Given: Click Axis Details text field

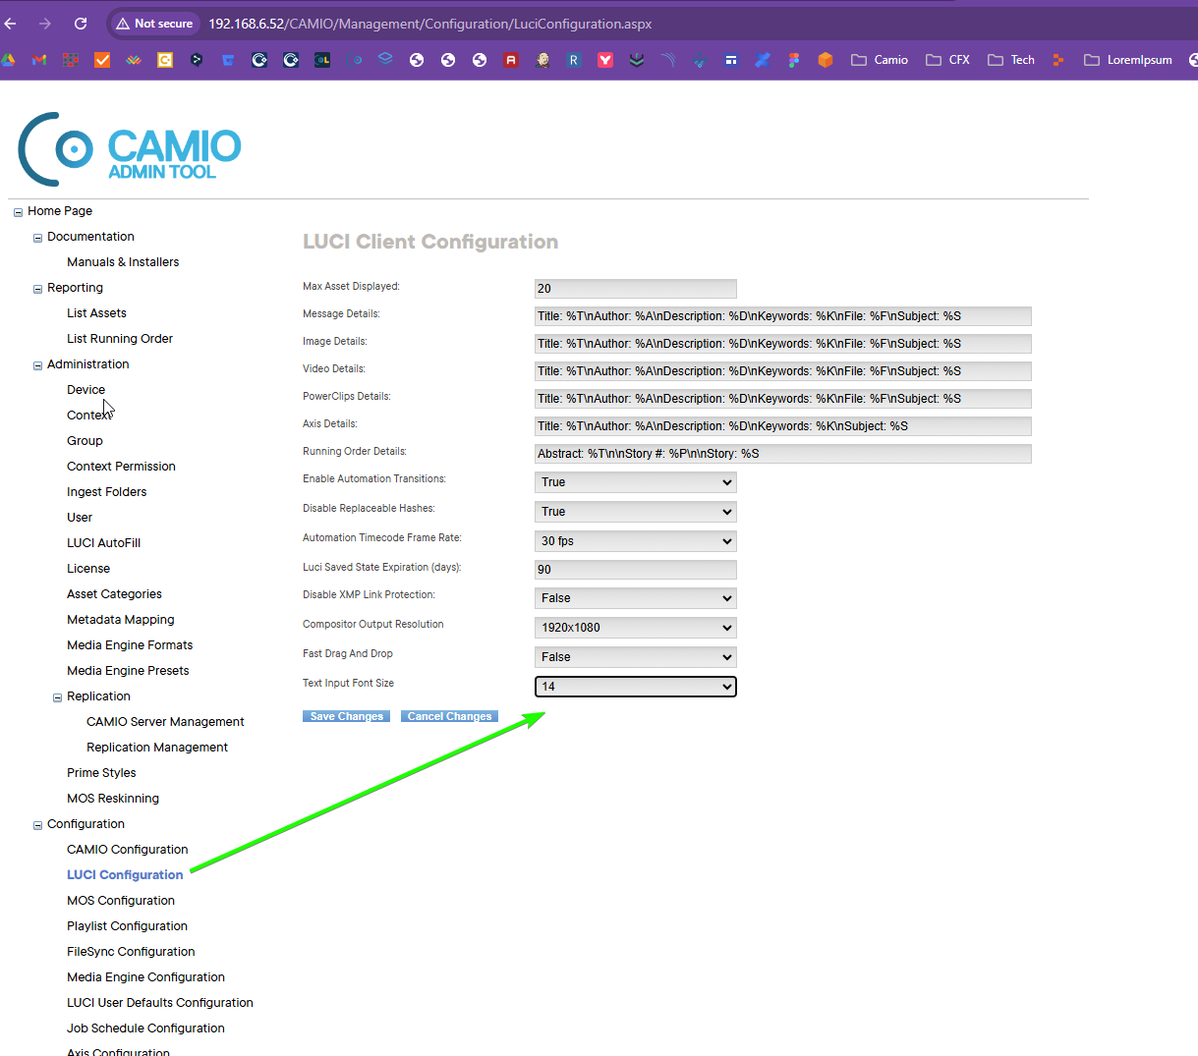Looking at the screenshot, I should pyautogui.click(x=783, y=426).
